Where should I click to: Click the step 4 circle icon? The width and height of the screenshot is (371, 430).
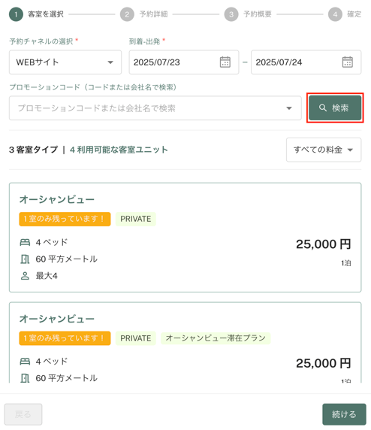pyautogui.click(x=335, y=14)
